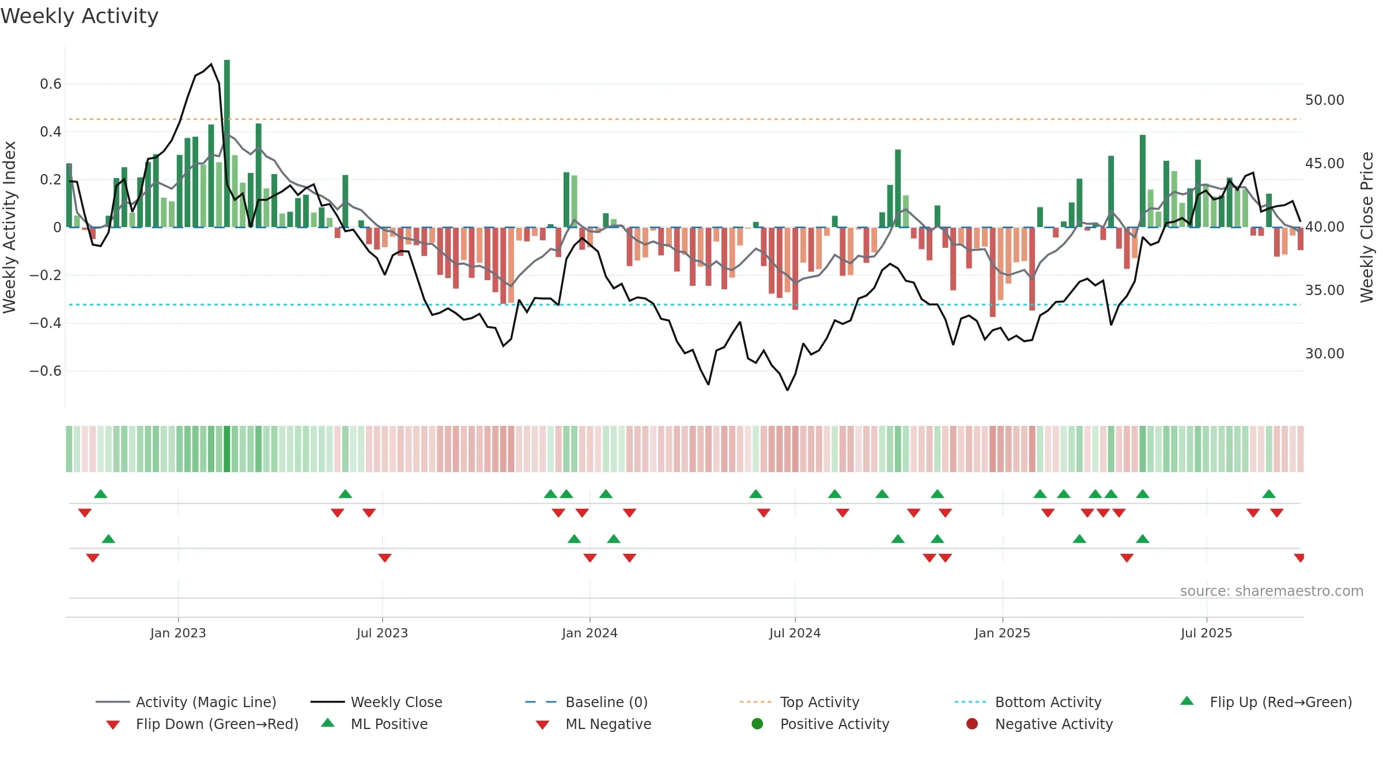The image size is (1383, 778).
Task: Click the 50.00 price axis tick label
Action: (1324, 100)
